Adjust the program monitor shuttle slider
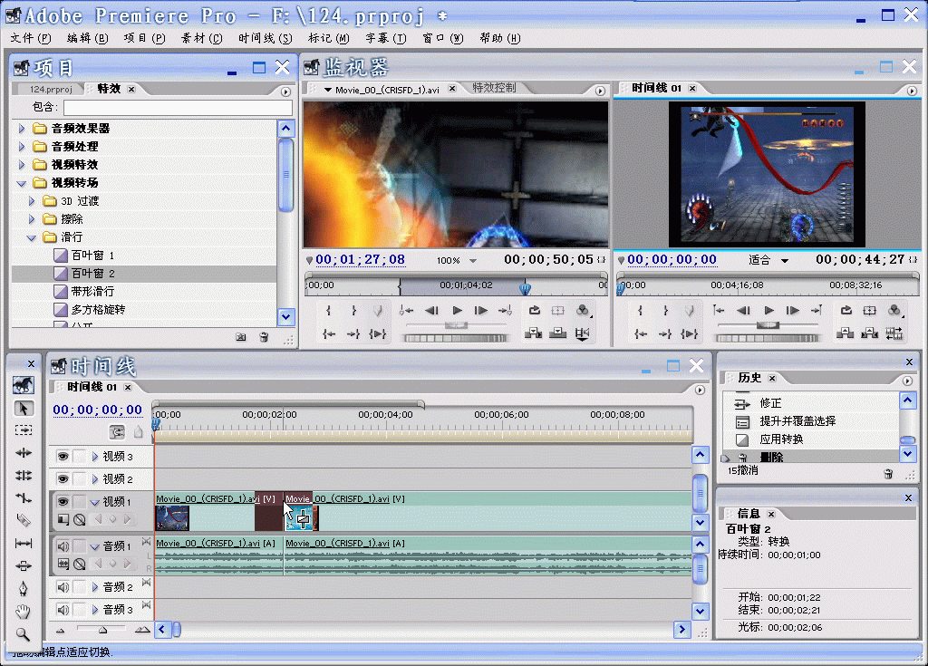The width and height of the screenshot is (928, 666). 768,325
